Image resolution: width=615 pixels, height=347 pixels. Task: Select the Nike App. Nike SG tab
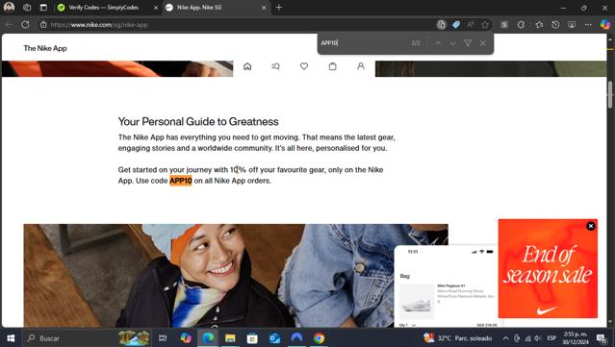(x=212, y=8)
